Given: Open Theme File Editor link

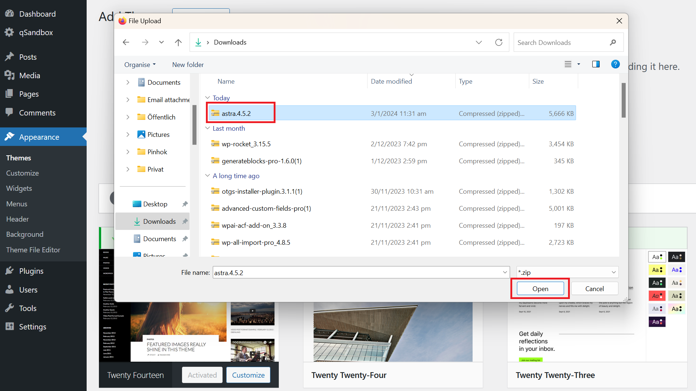Looking at the screenshot, I should [x=33, y=250].
